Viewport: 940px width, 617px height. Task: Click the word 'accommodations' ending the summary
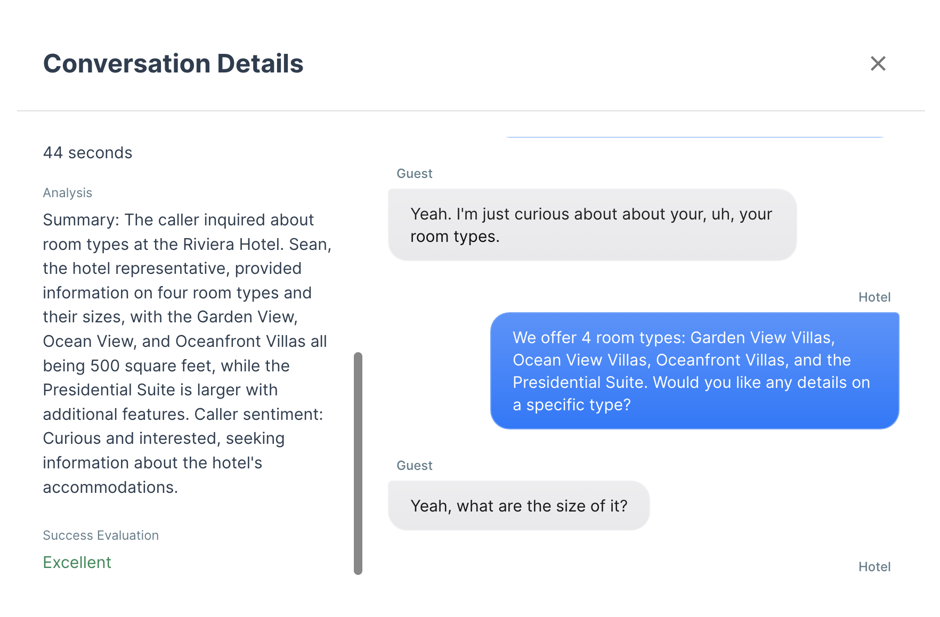coord(109,488)
